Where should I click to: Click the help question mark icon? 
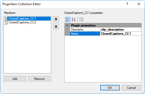click(127, 4)
